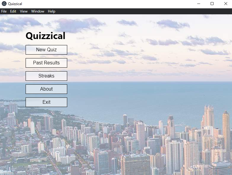Click the Quizzical title text in title bar
The height and width of the screenshot is (175, 232).
click(15, 4)
